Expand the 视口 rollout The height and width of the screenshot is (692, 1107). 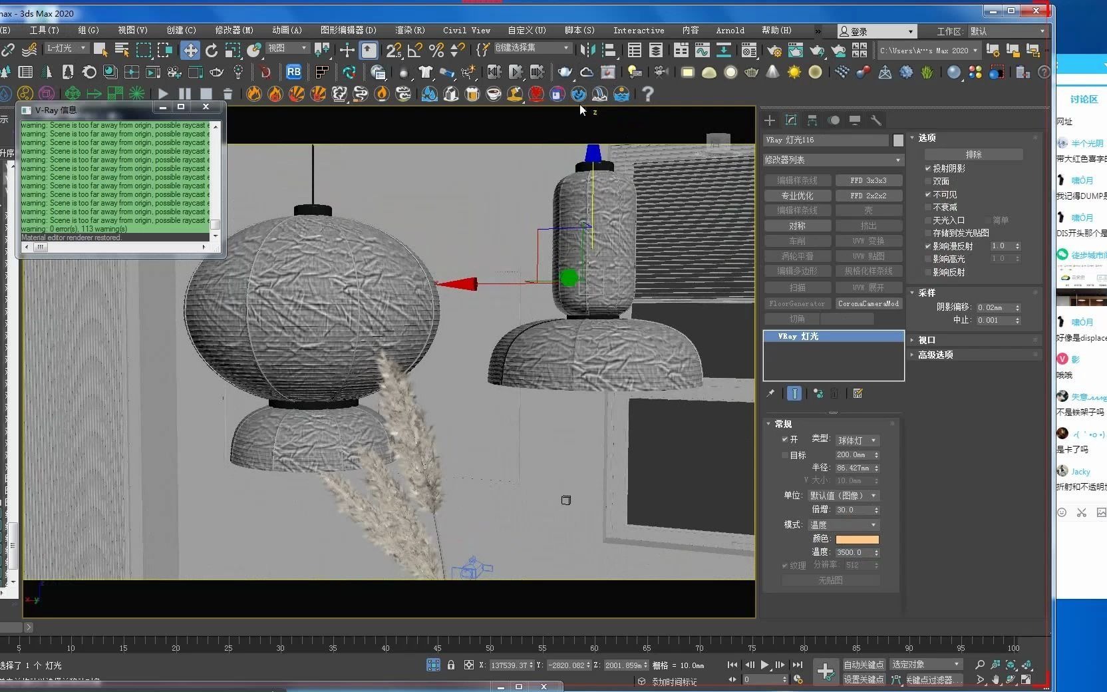coord(927,340)
